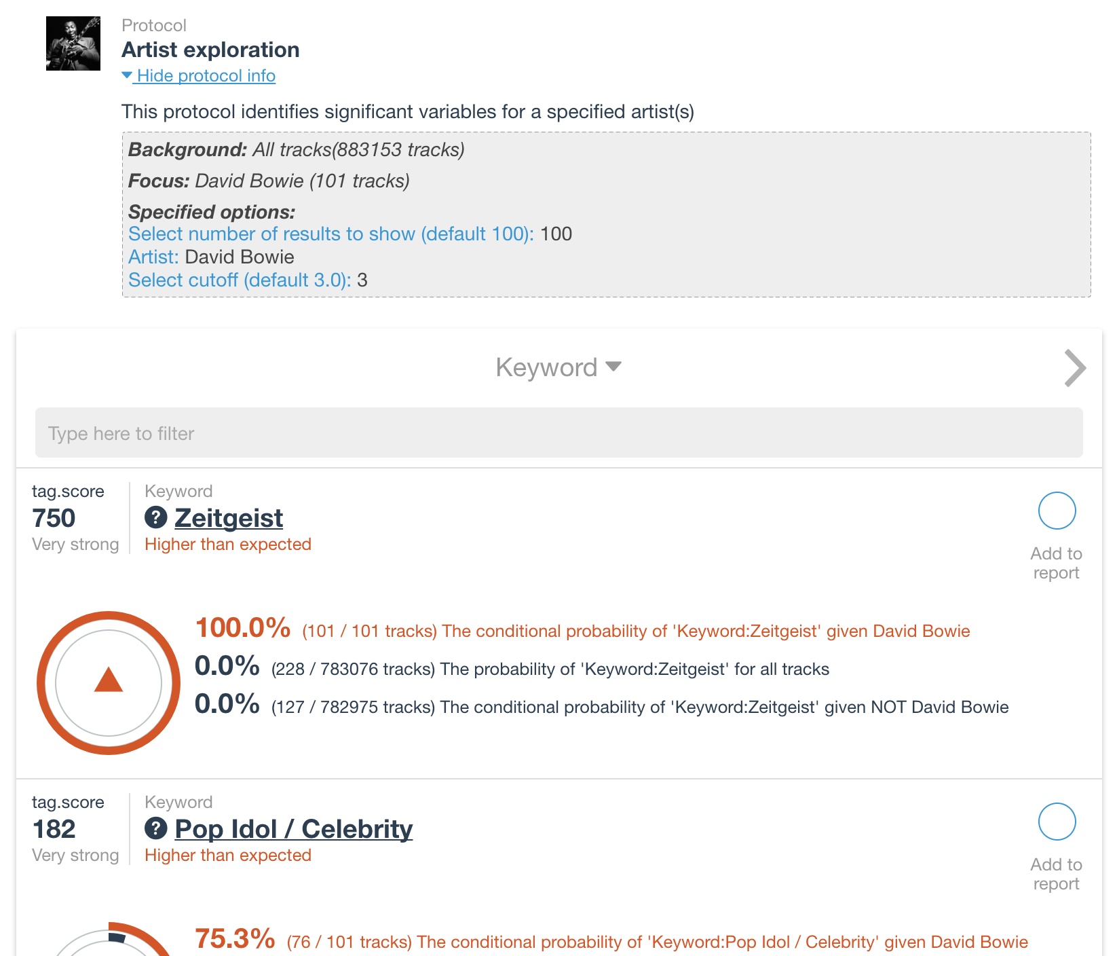
Task: Click the Zeitgeist tag.score value 750
Action: click(x=54, y=519)
